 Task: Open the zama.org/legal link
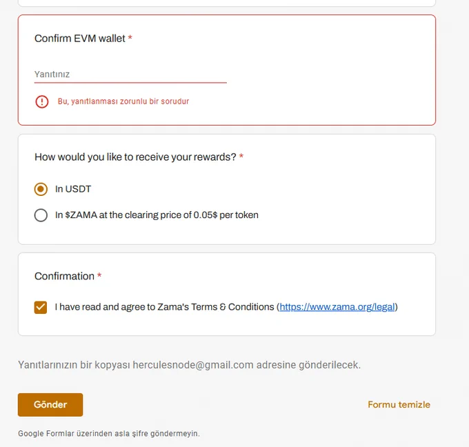tap(337, 307)
